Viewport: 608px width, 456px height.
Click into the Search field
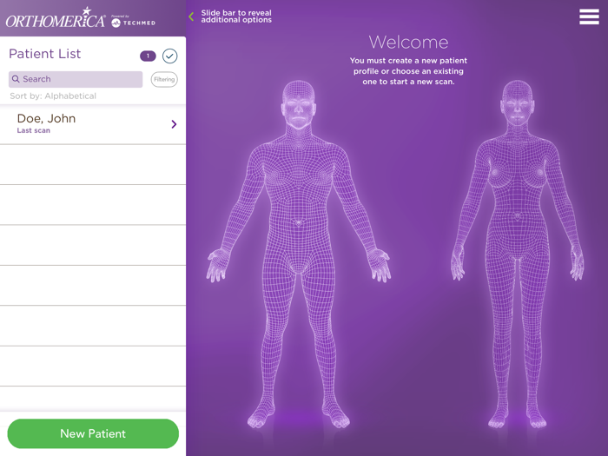(76, 79)
